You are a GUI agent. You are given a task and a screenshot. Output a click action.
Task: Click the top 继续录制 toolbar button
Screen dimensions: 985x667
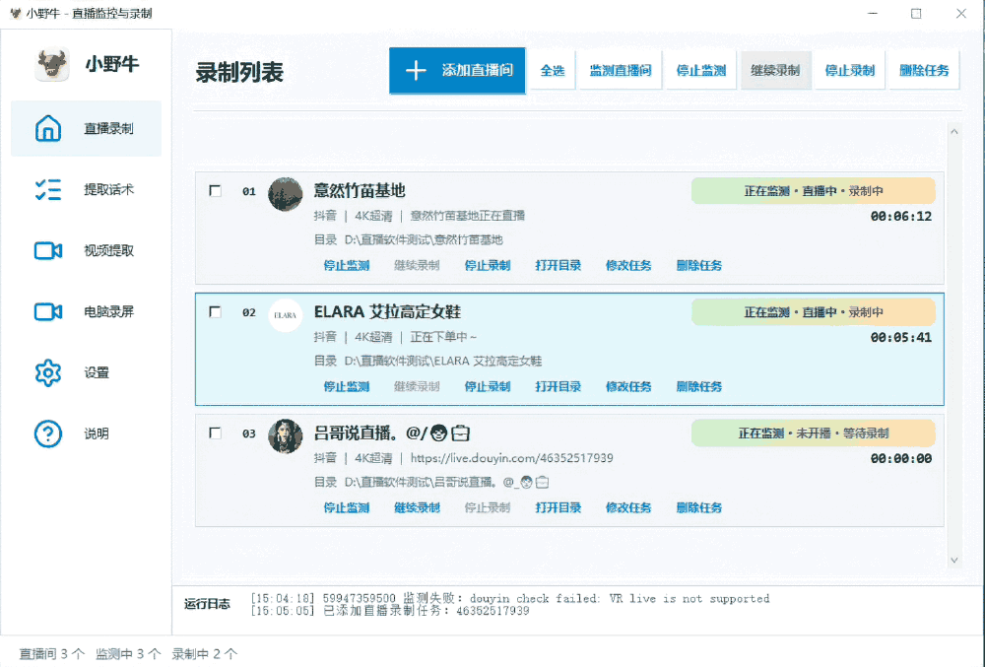click(775, 70)
